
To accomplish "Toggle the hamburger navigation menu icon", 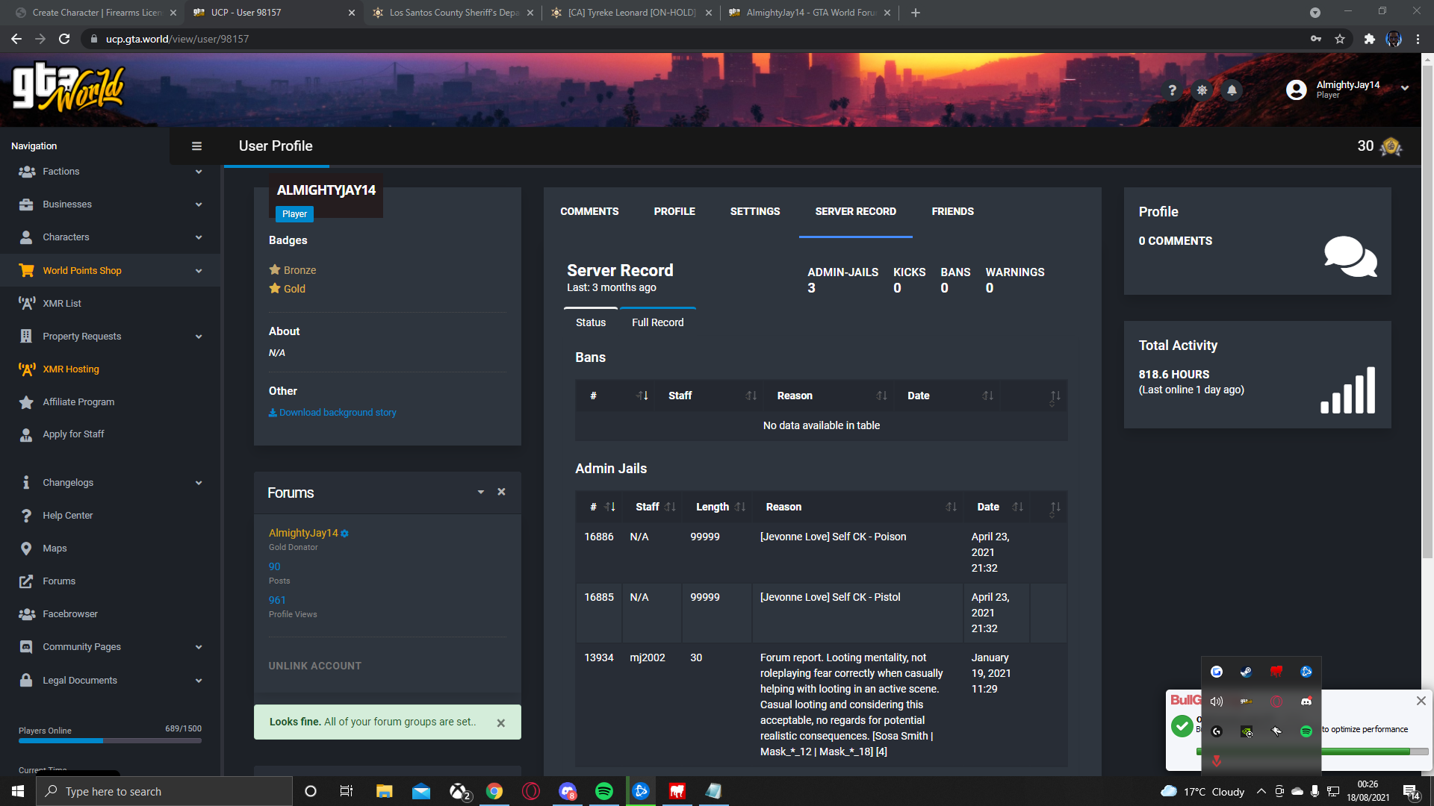I will pos(196,146).
